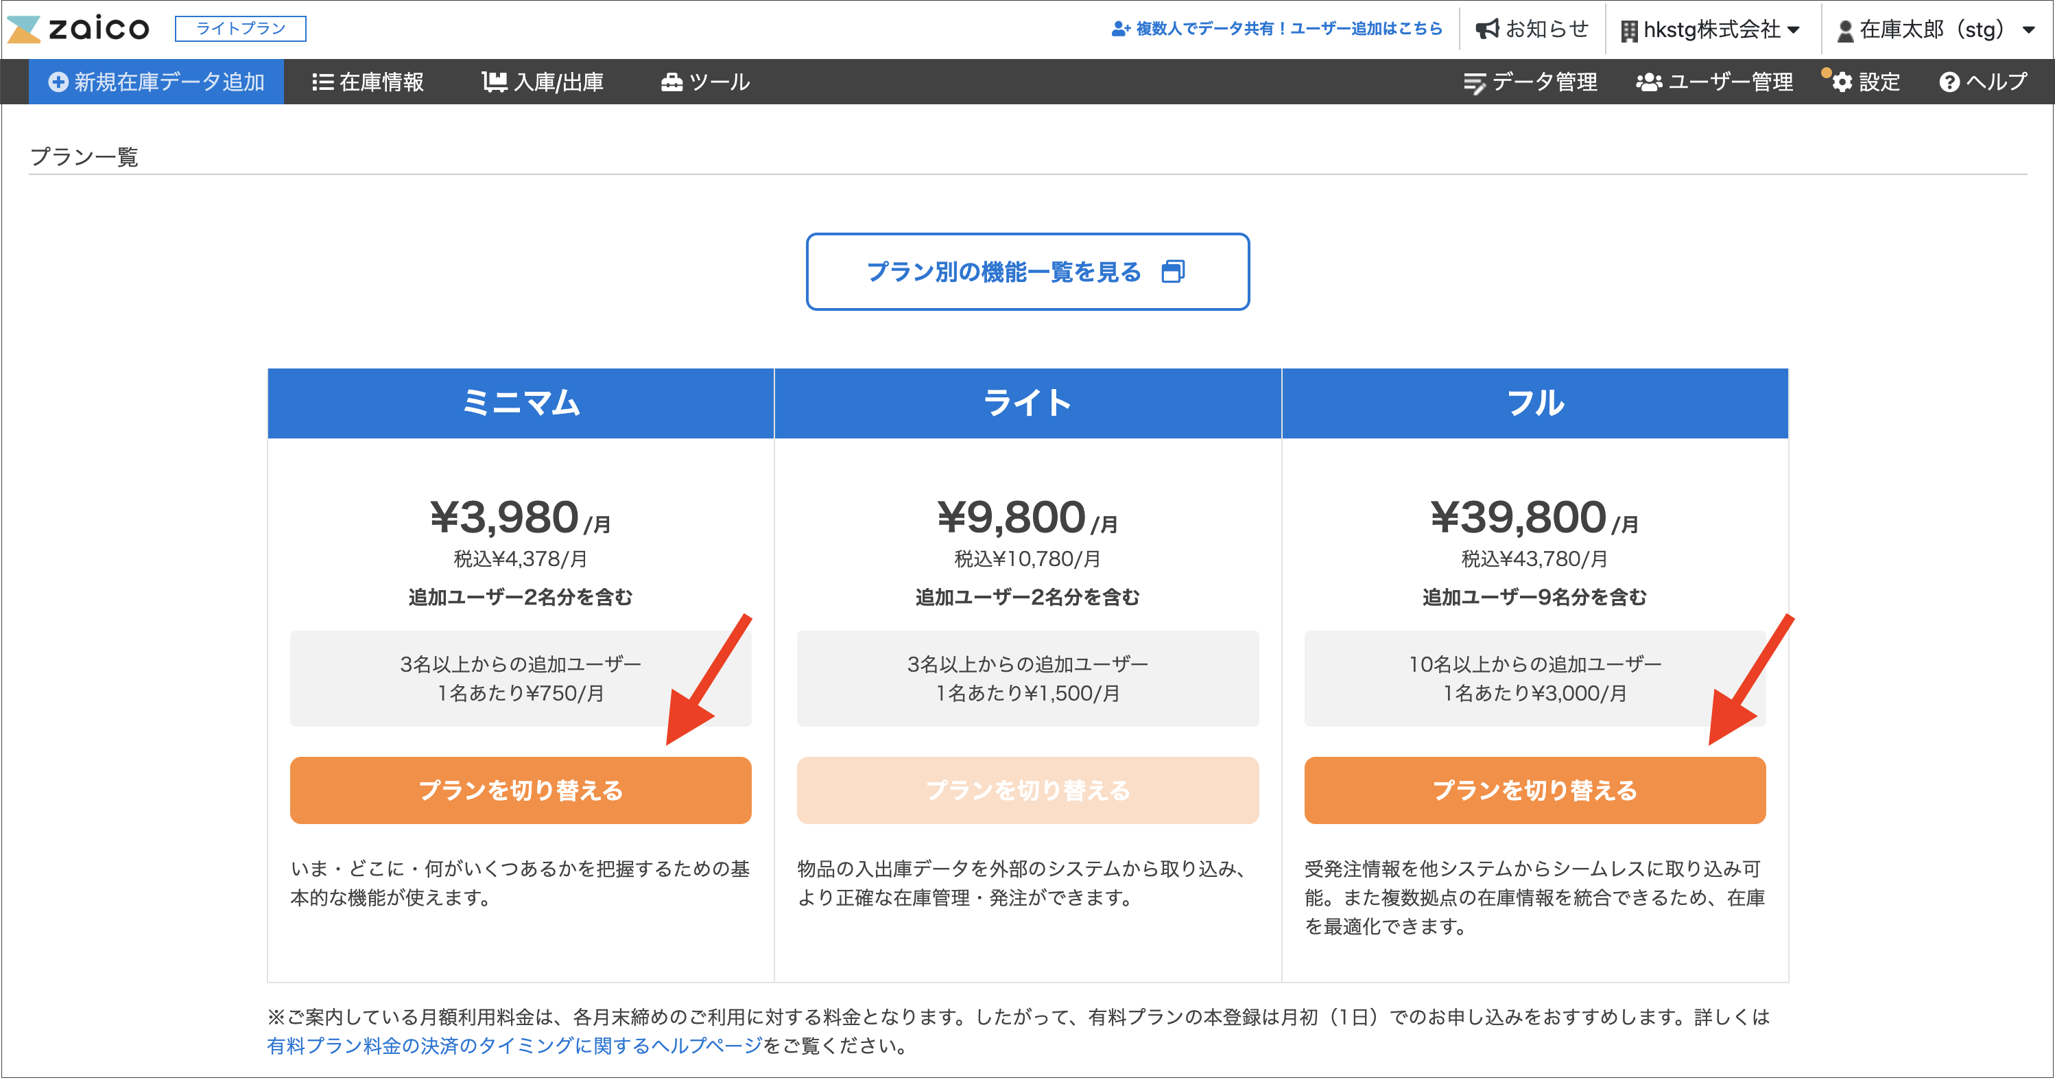Image resolution: width=2055 pixels, height=1080 pixels.
Task: Open the ヘルプ menu
Action: [x=1983, y=82]
